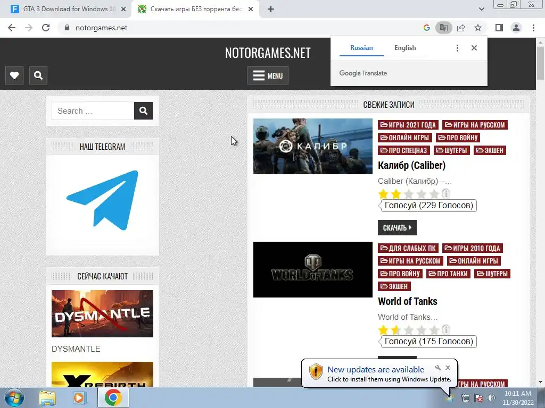Click the share page icon
This screenshot has height=408, width=545.
click(x=461, y=28)
